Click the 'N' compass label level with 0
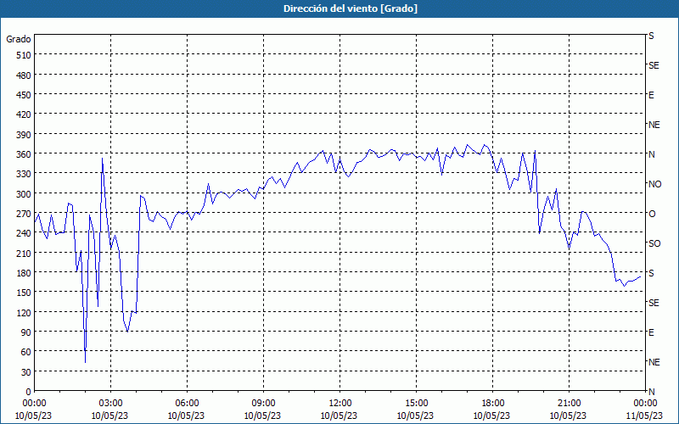 tap(652, 392)
